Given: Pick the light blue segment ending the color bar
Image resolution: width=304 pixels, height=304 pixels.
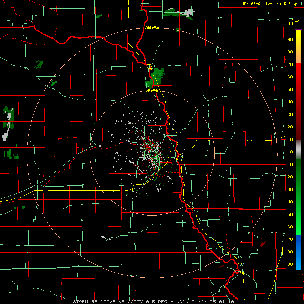Looking at the screenshot, I should 298,262.
